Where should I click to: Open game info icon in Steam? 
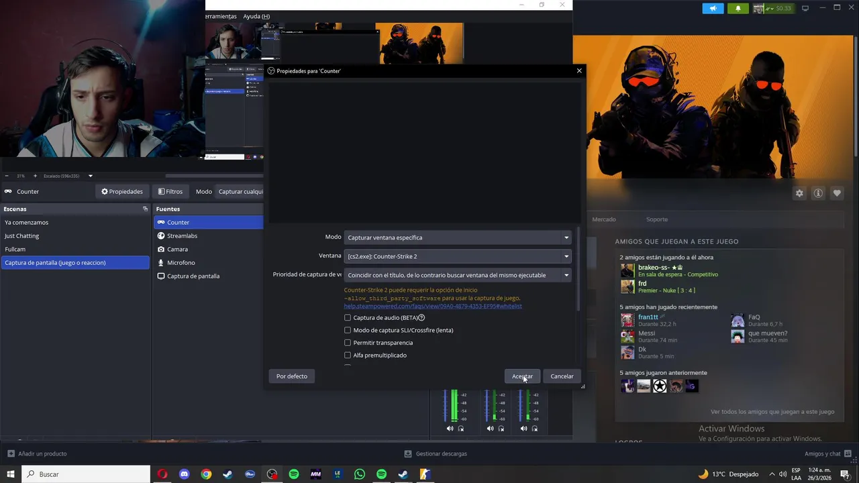click(818, 193)
